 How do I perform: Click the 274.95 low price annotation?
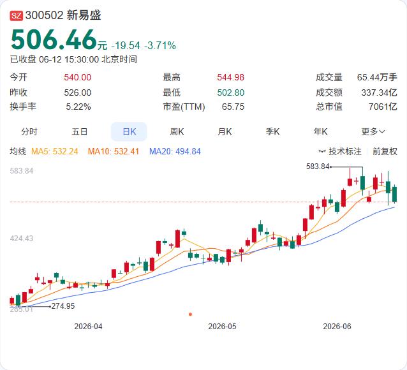coord(63,306)
